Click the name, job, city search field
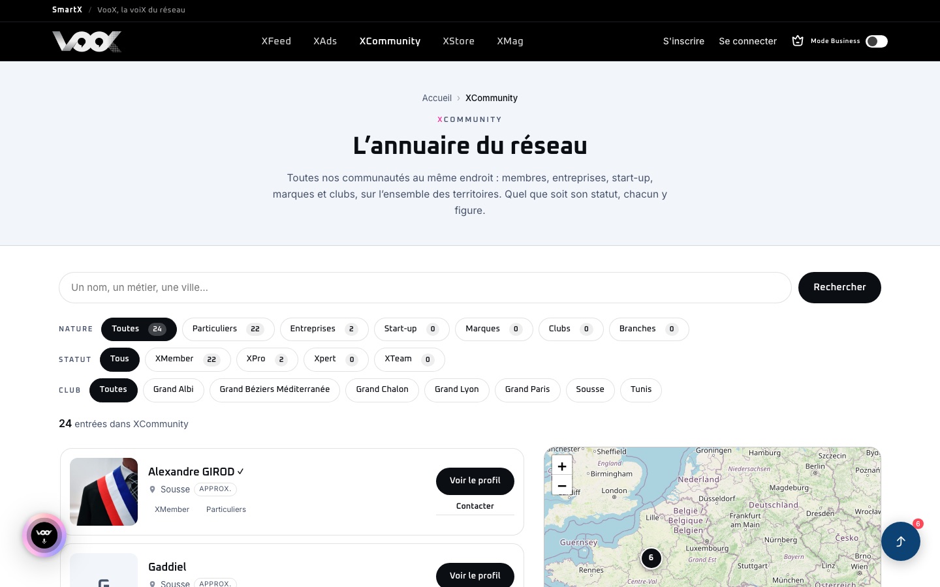 point(425,288)
